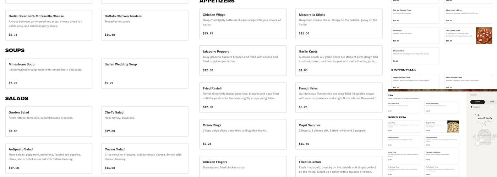
Task: Open the Chicken Wings appetizer item
Action: (243, 24)
